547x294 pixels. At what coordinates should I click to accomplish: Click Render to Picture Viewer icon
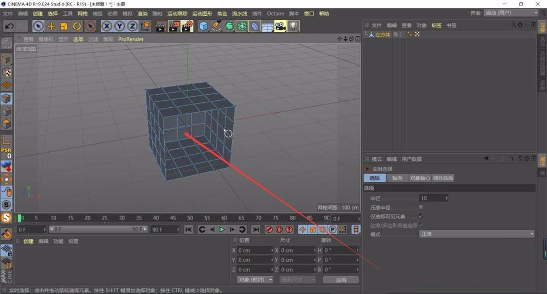(x=174, y=26)
